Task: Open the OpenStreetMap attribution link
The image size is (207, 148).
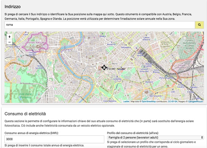Action: point(149,101)
